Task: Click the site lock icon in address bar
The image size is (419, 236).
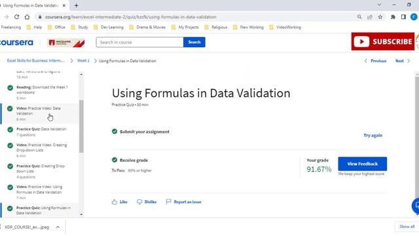Action: click(x=40, y=17)
